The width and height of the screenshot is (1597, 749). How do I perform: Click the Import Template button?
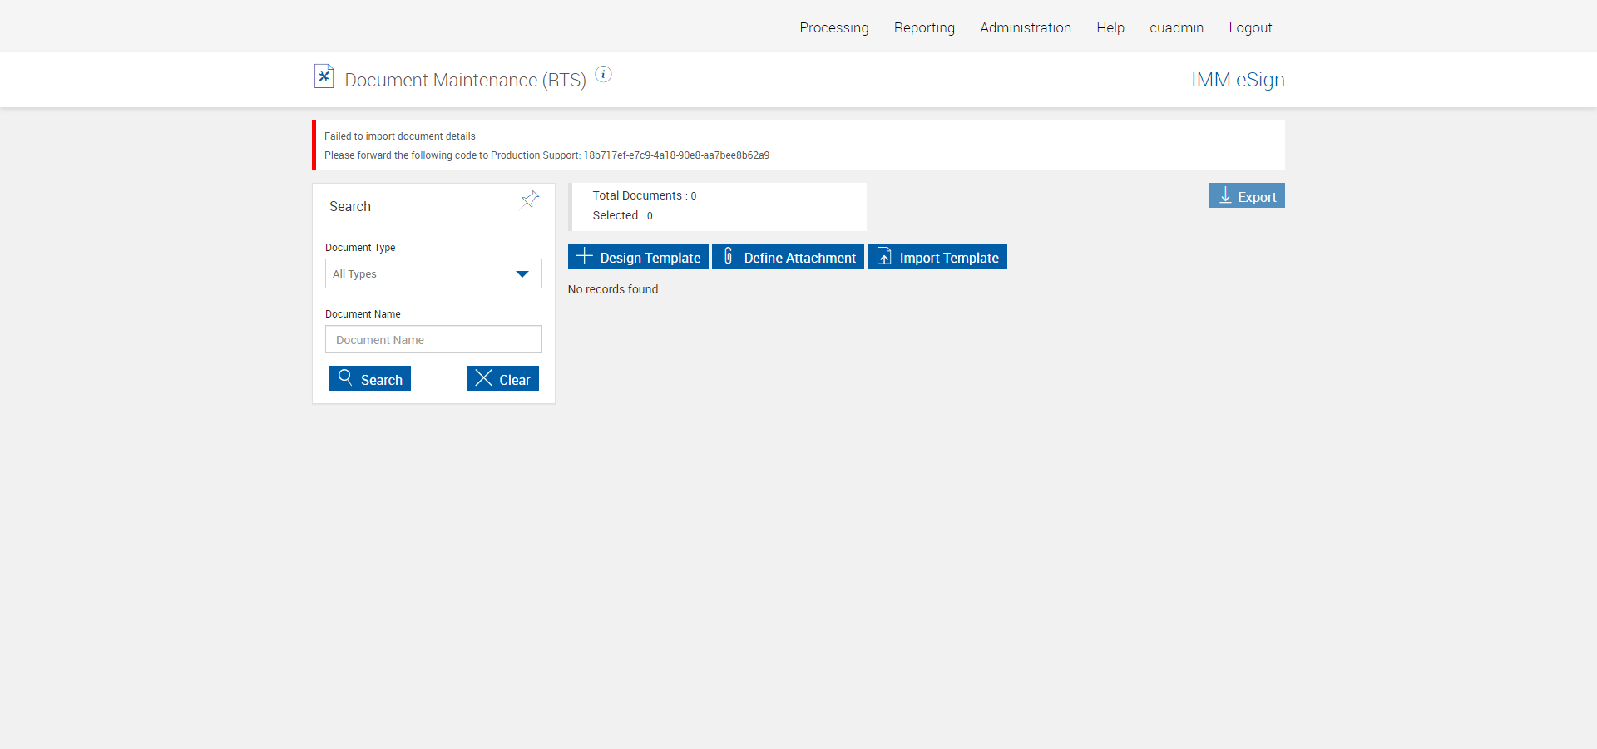tap(937, 256)
